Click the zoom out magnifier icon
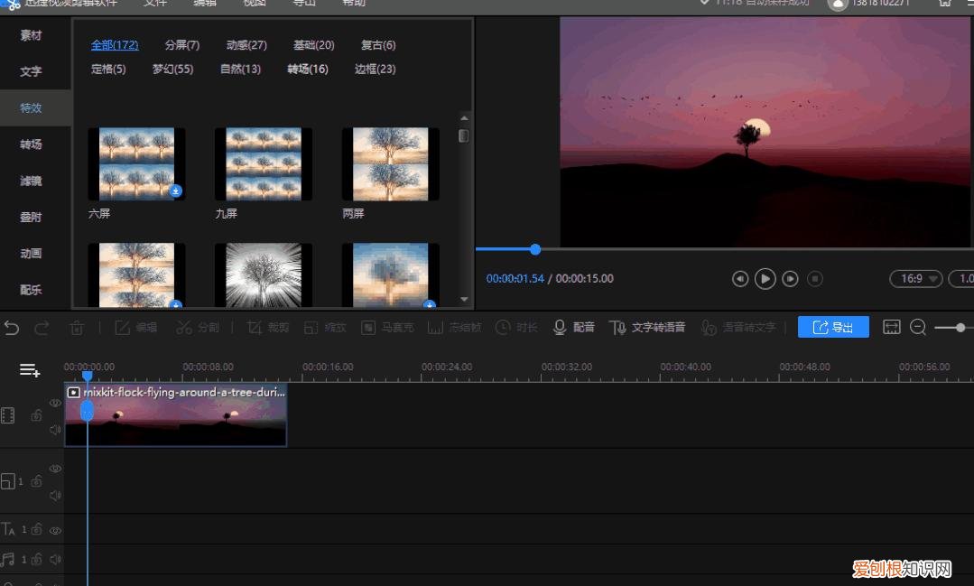Viewport: 974px width, 586px height. (918, 327)
